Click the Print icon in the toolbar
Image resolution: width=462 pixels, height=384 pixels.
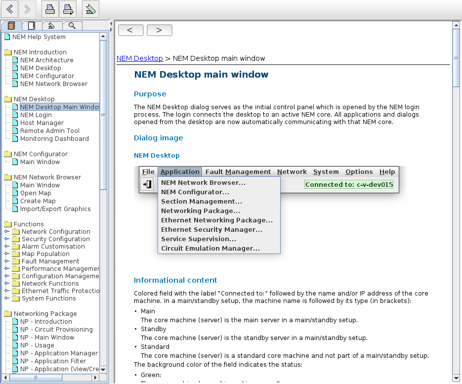click(49, 9)
